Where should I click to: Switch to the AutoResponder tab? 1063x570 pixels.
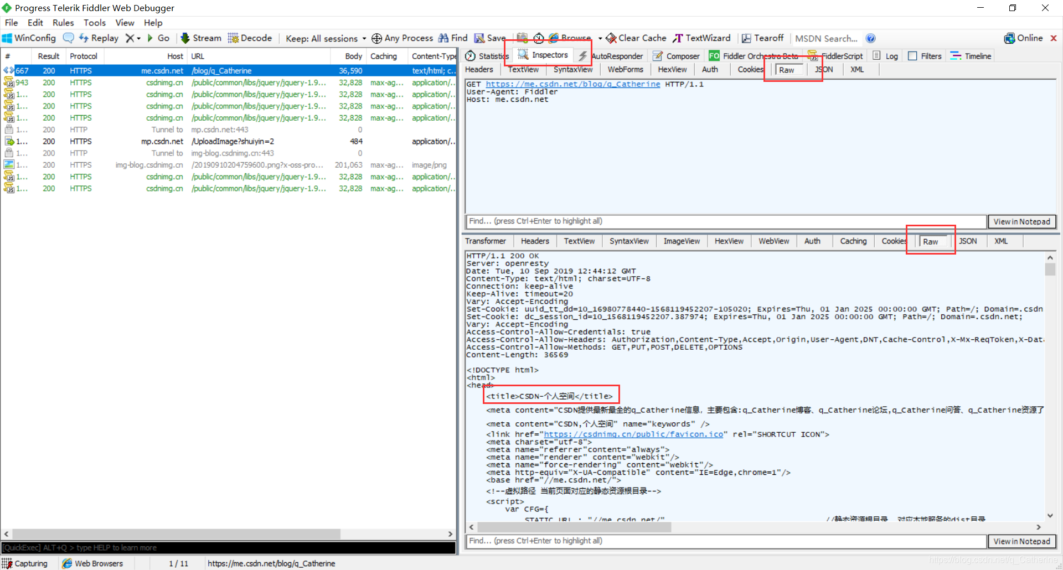coord(610,56)
